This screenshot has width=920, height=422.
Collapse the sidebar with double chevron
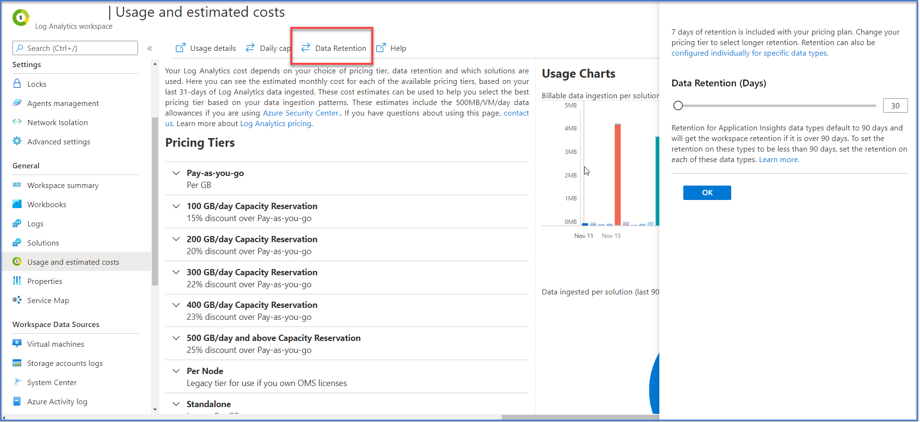[x=149, y=48]
